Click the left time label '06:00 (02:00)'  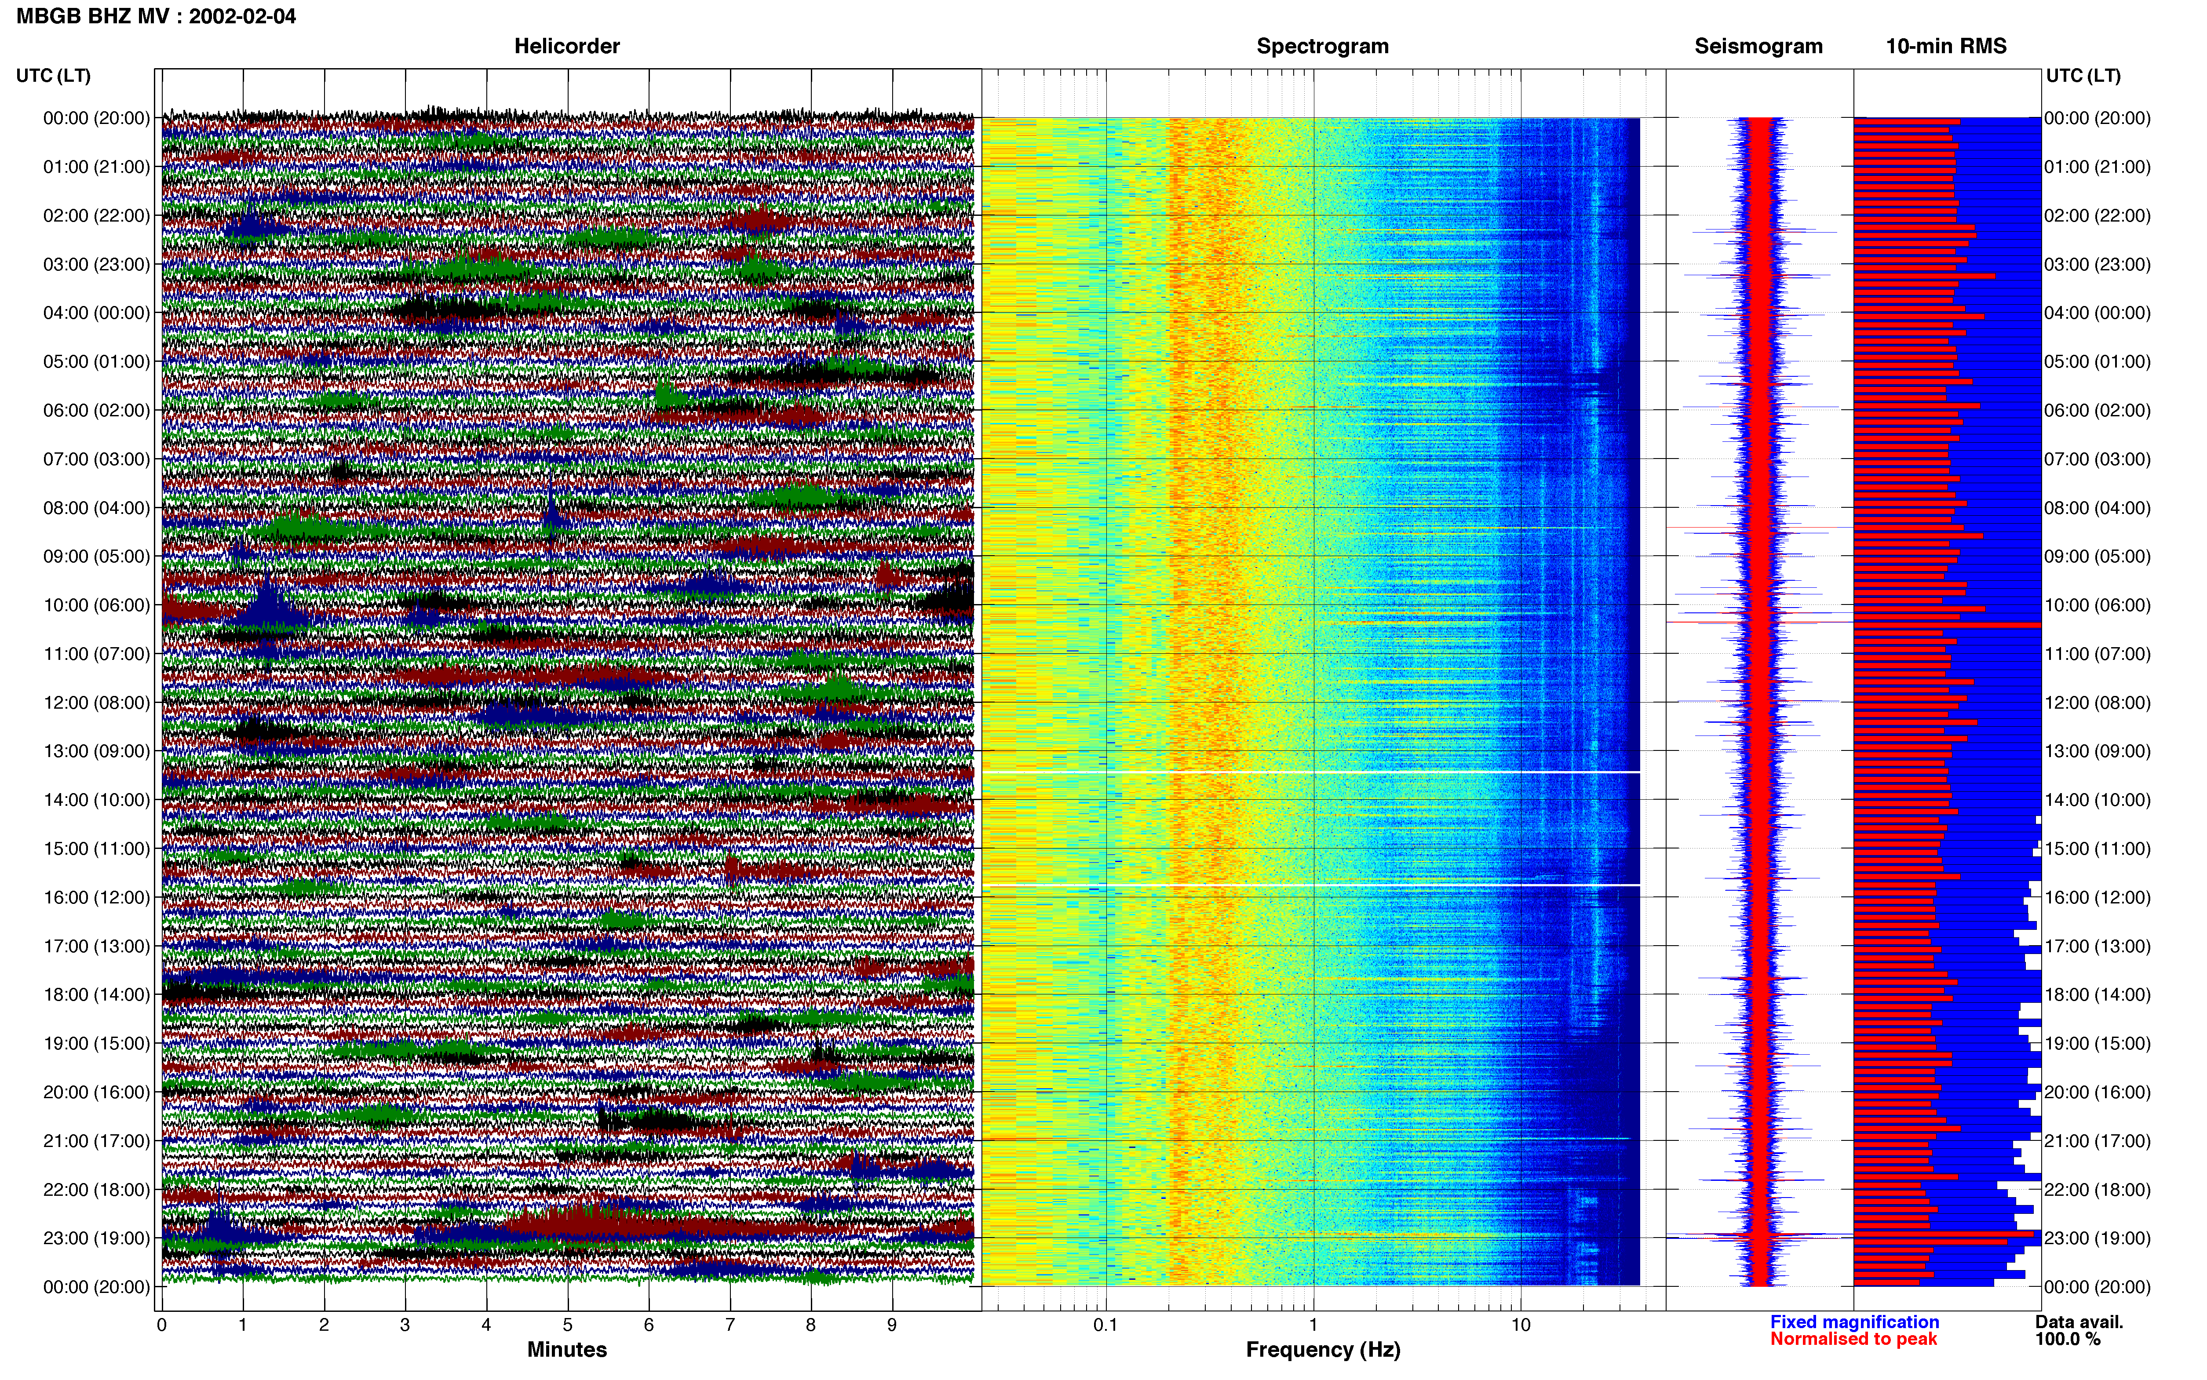click(x=97, y=410)
